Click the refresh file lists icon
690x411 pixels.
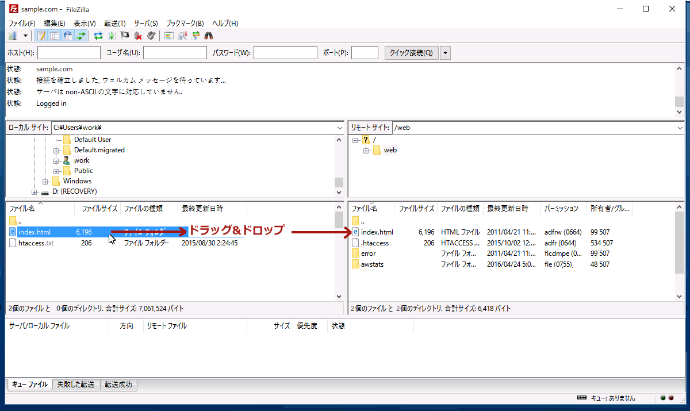98,36
